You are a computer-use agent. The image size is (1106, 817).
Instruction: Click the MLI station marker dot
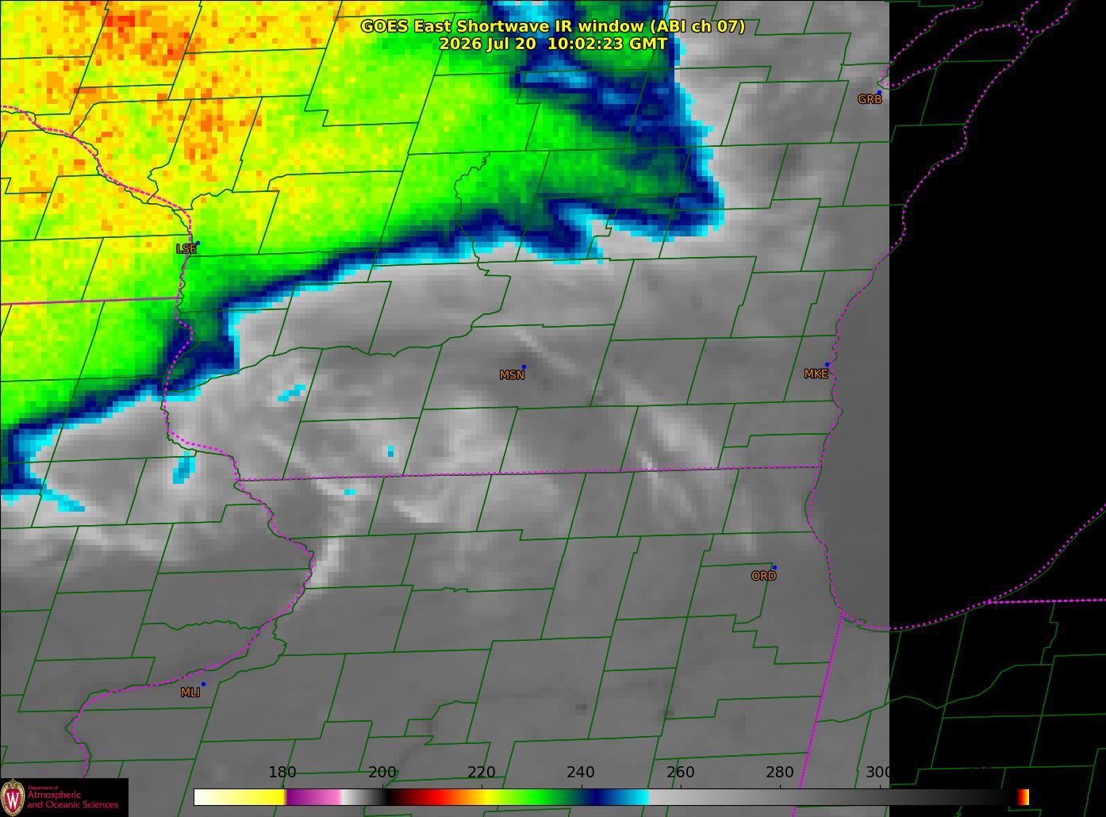coord(203,685)
